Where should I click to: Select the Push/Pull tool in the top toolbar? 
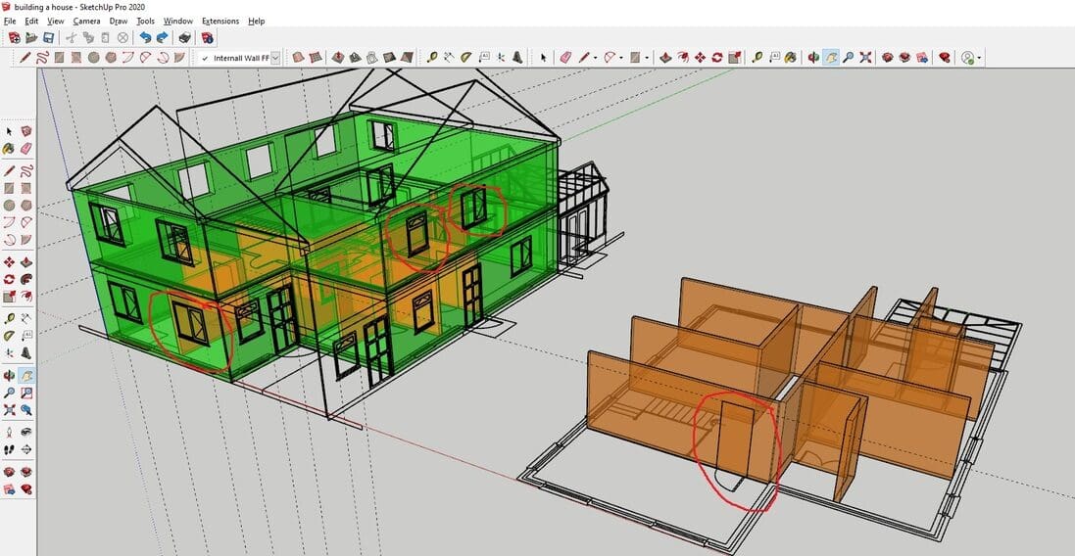[x=665, y=58]
